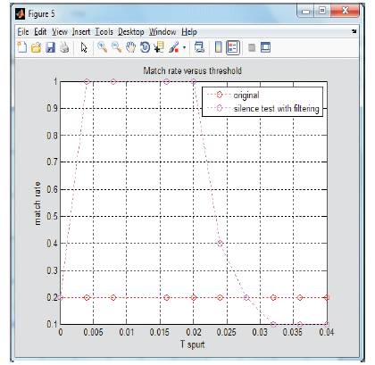The image size is (375, 365).
Task: Enable the Rotate 3D tool
Action: pos(145,47)
